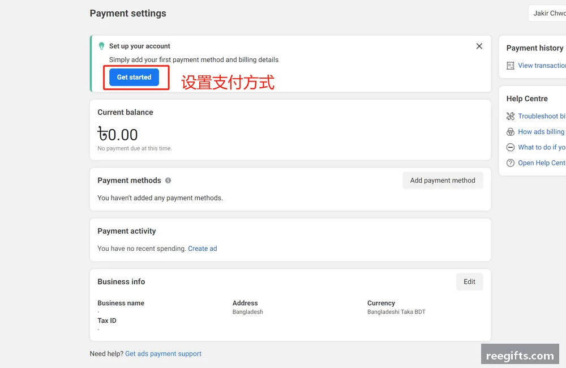Screen dimensions: 566x368
Task: Click the Payment settings page heading
Action: pos(128,14)
